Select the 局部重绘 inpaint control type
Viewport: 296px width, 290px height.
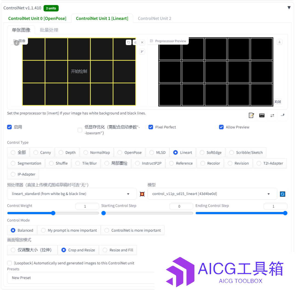coord(116,163)
